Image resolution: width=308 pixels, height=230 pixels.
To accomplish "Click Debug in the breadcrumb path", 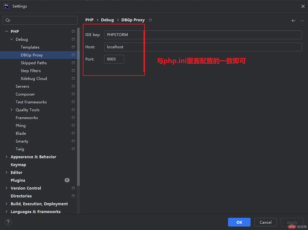I will coord(107,20).
